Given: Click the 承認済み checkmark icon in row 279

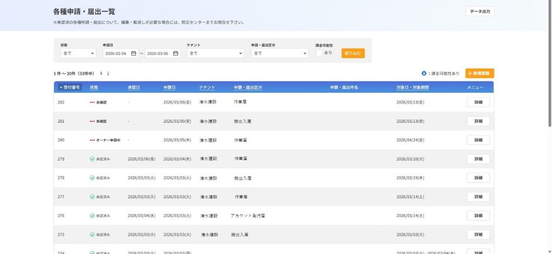Looking at the screenshot, I should tap(92, 159).
